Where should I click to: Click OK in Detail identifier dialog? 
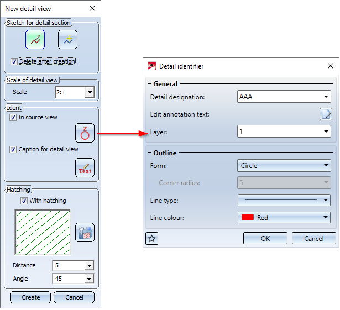265,238
